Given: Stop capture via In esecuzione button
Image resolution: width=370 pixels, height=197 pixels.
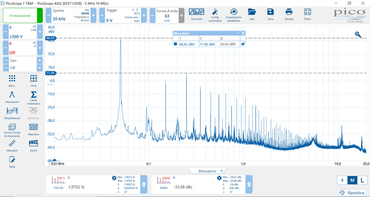Looking at the screenshot, I should click(x=23, y=16).
